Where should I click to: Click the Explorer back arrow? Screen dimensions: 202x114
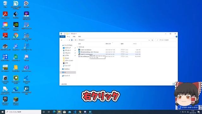click(x=62, y=40)
